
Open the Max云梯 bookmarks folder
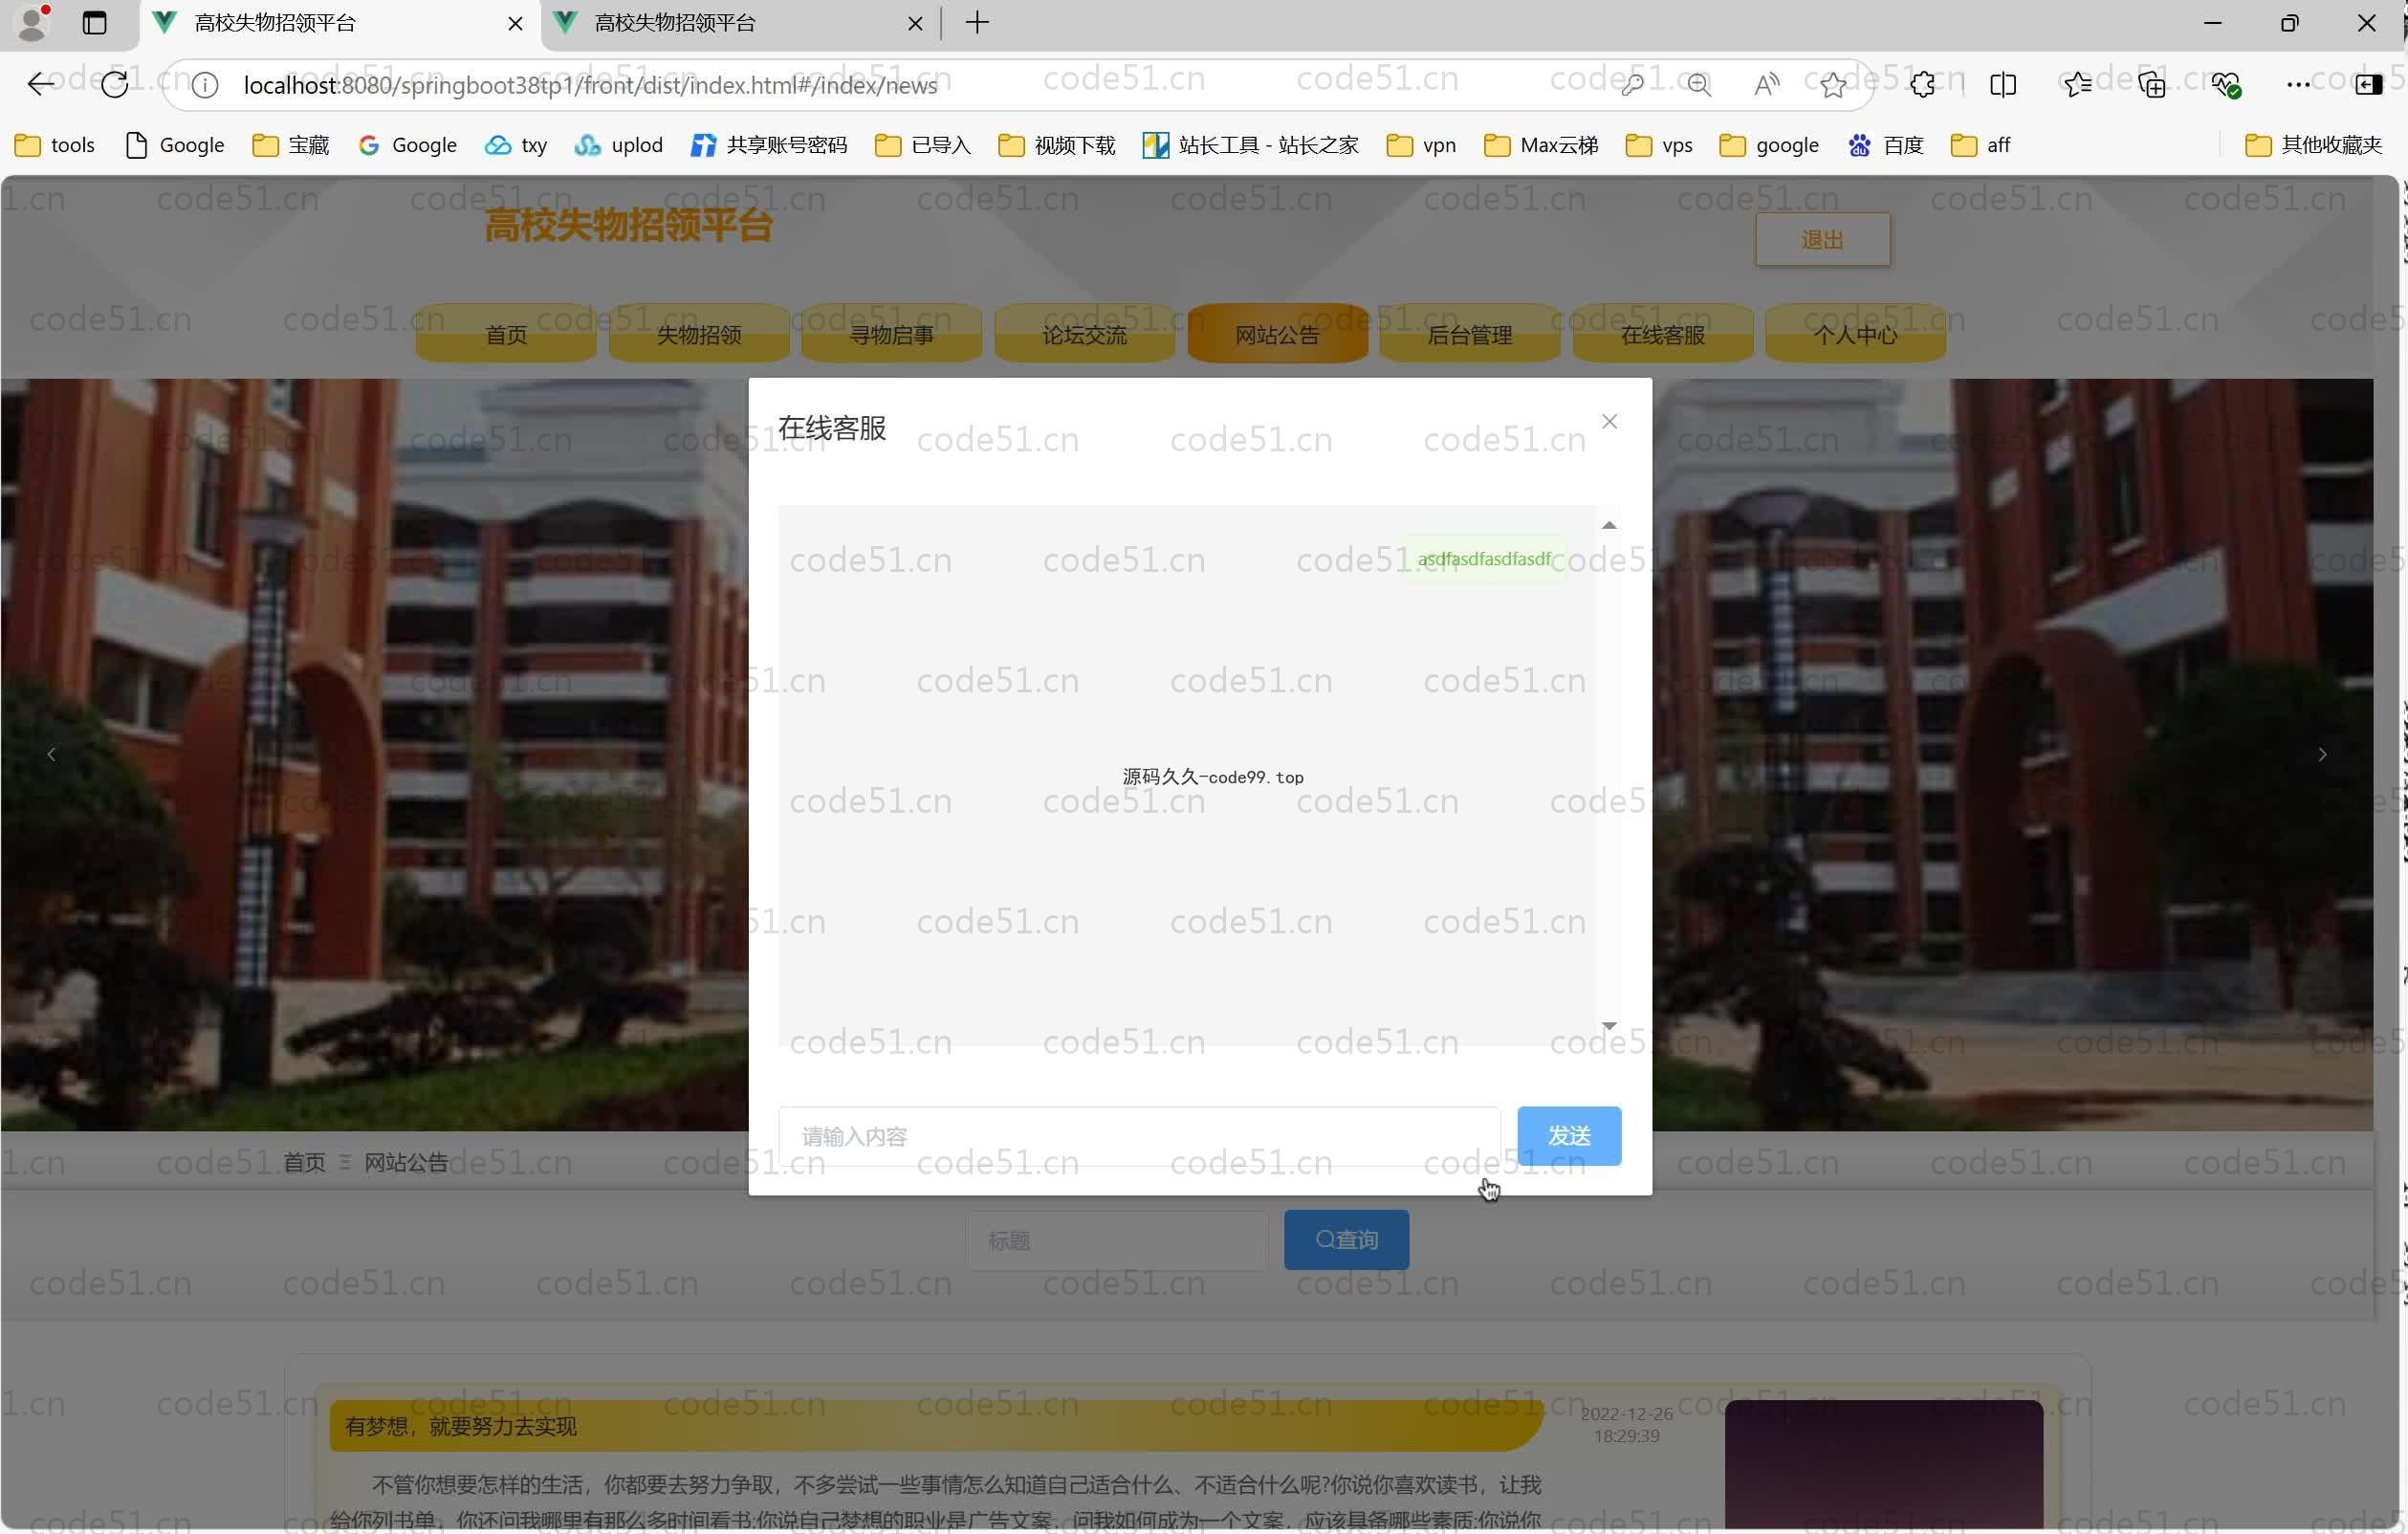click(1541, 145)
